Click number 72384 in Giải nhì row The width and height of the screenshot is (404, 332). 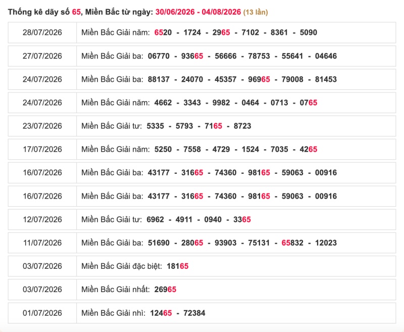tap(194, 313)
